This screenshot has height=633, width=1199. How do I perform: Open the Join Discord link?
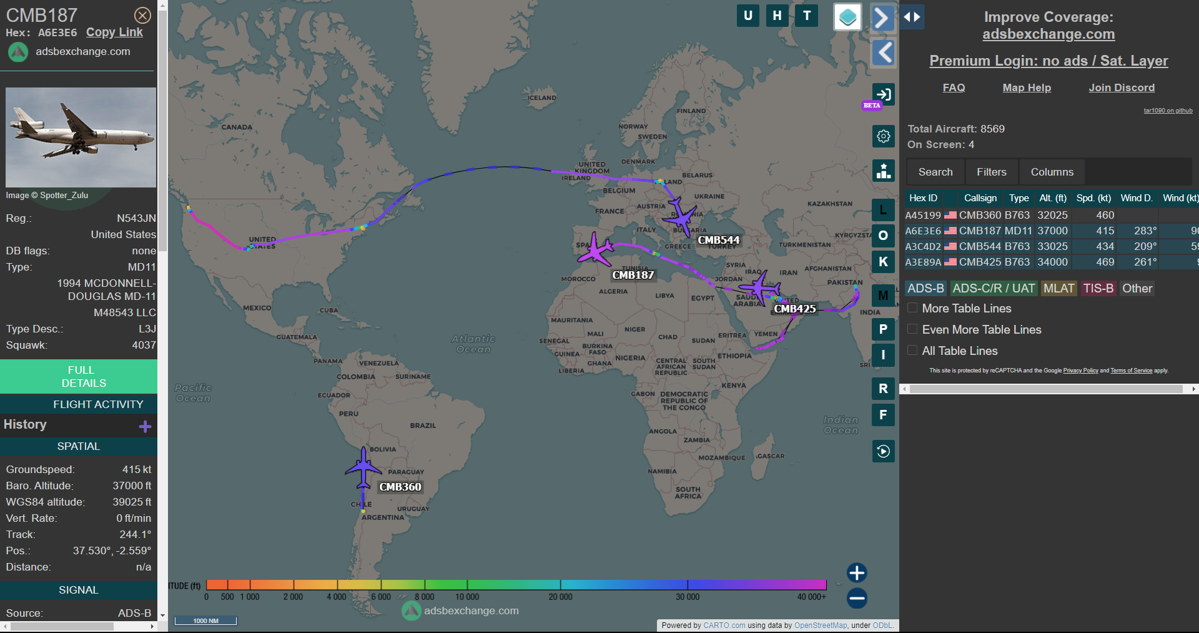tap(1122, 87)
